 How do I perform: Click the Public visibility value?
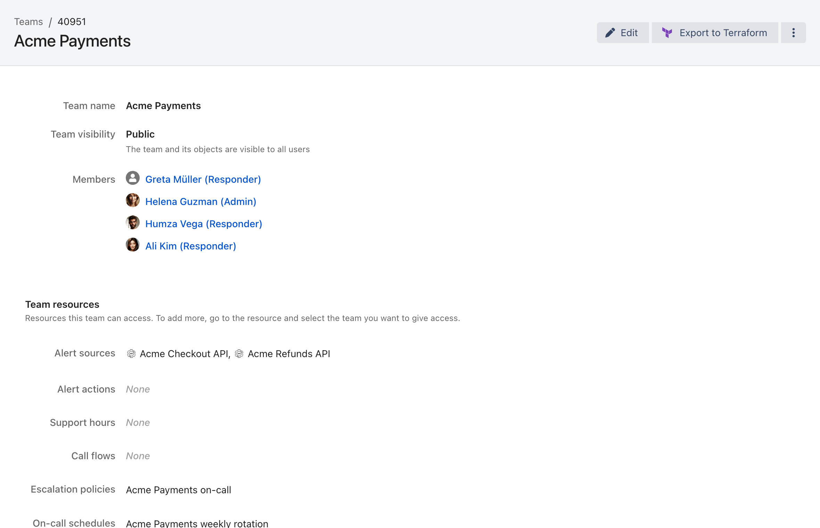pyautogui.click(x=140, y=134)
